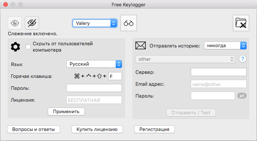Click the 'Отправить / Test' button

point(191,113)
